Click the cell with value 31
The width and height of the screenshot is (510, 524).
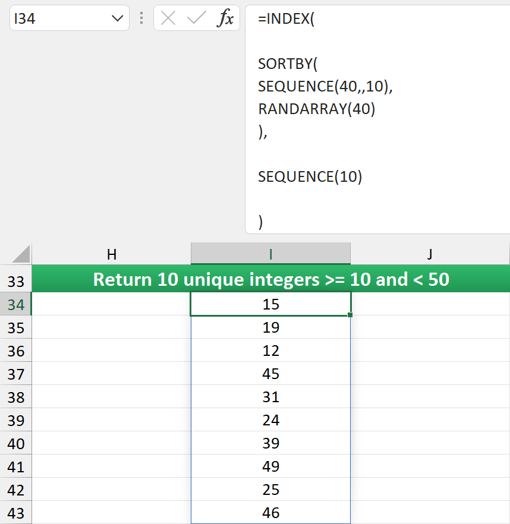(270, 397)
